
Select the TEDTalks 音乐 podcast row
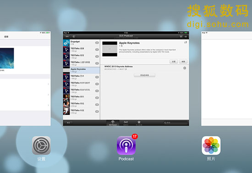click(x=82, y=98)
